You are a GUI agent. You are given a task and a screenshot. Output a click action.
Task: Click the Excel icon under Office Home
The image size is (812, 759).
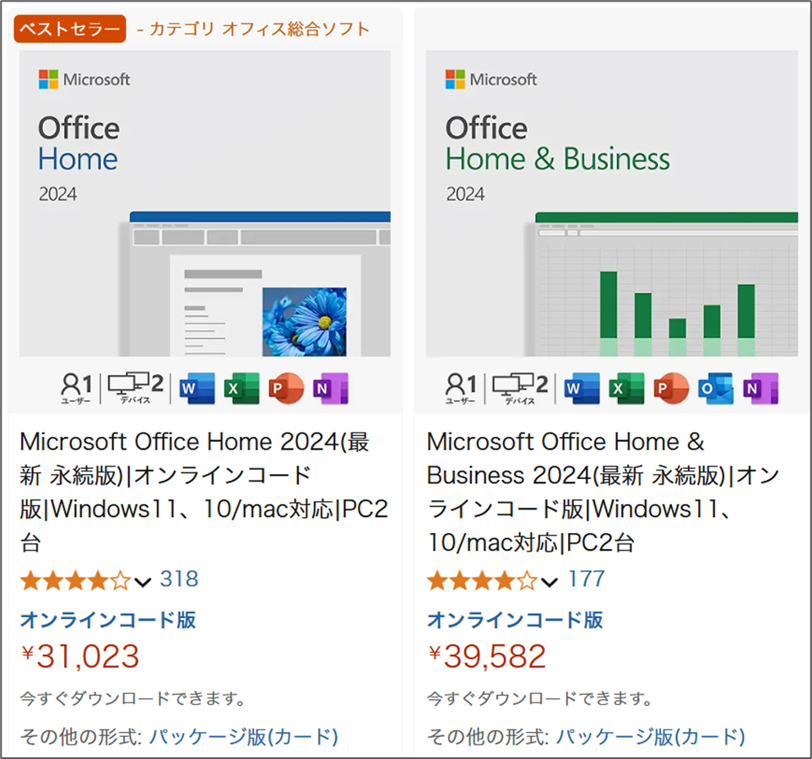[241, 388]
